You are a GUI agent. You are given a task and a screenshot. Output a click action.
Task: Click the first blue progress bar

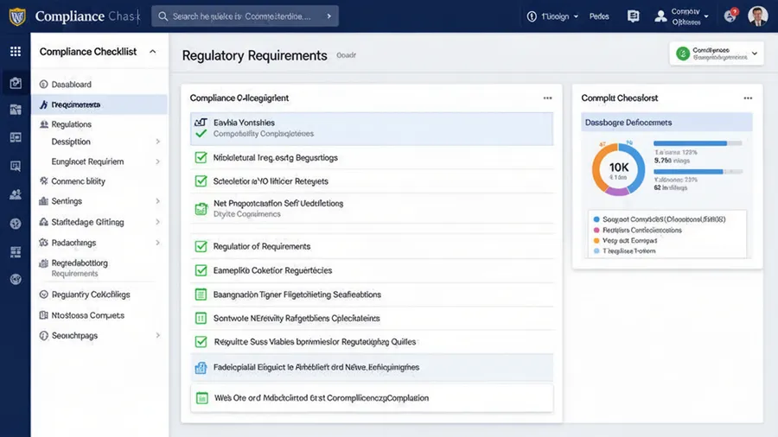tap(698, 143)
